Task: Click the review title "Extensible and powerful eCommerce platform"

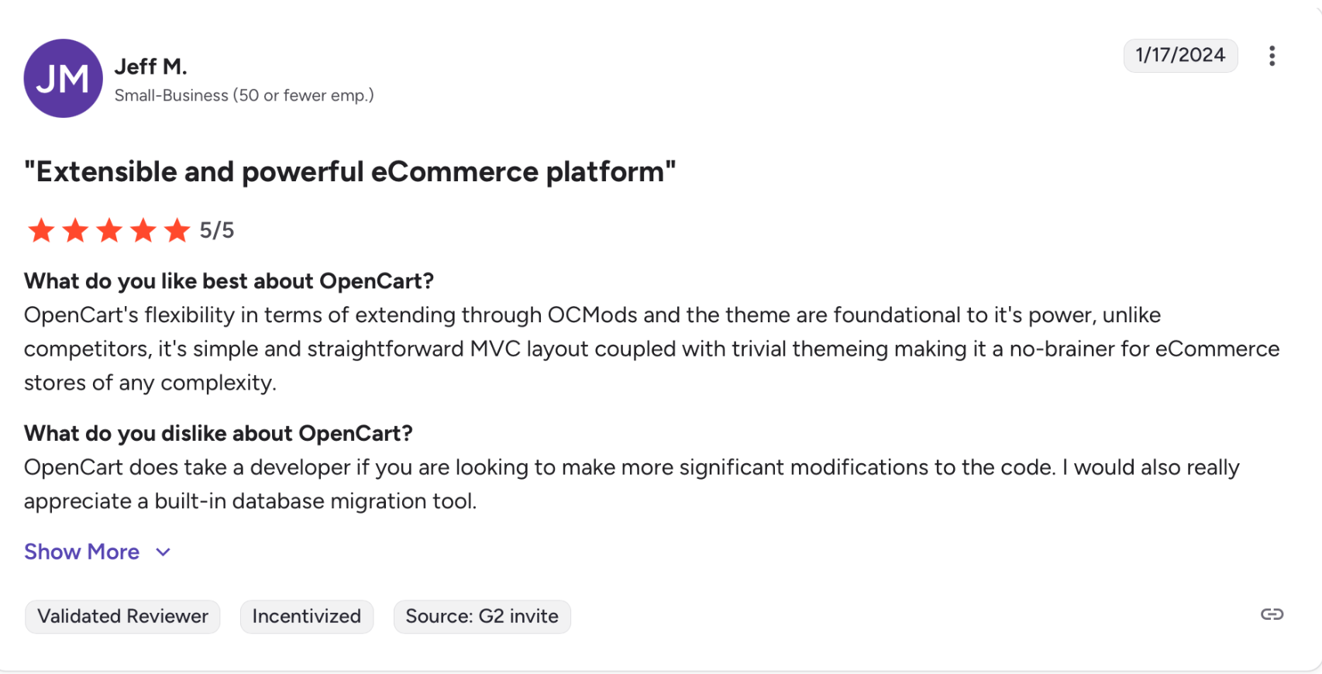Action: point(349,172)
